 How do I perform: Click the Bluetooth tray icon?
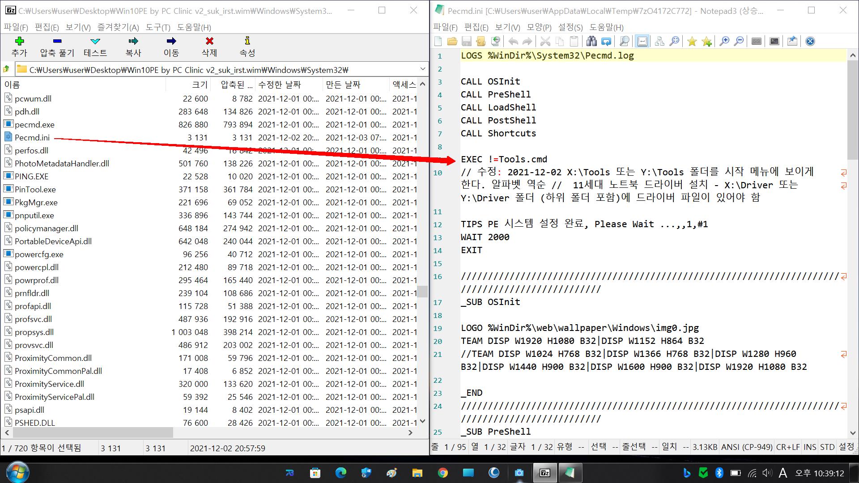(719, 473)
